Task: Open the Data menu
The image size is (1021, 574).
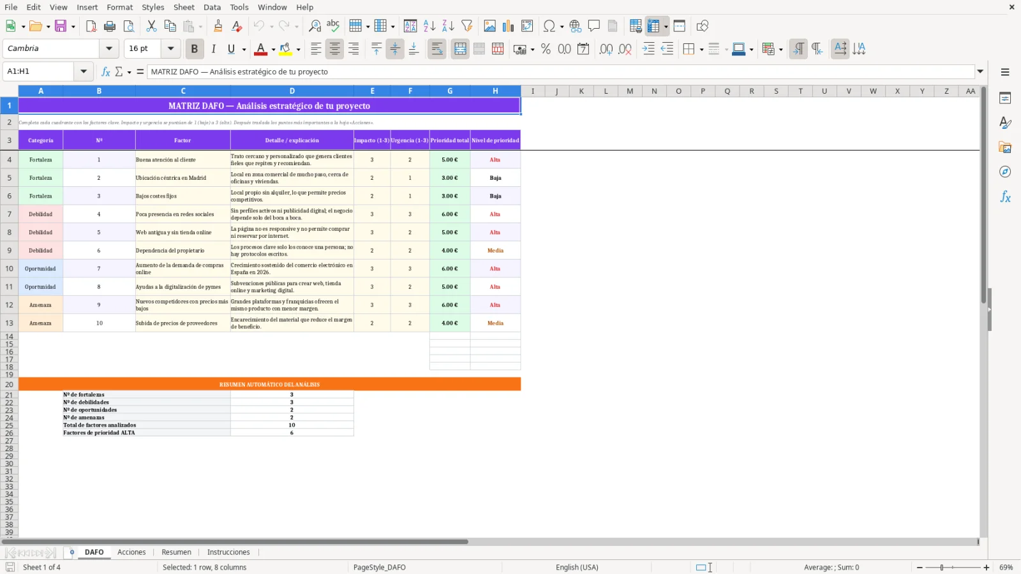Action: point(212,7)
